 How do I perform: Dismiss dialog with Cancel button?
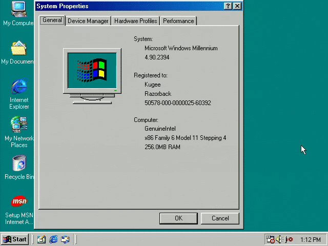(x=220, y=218)
